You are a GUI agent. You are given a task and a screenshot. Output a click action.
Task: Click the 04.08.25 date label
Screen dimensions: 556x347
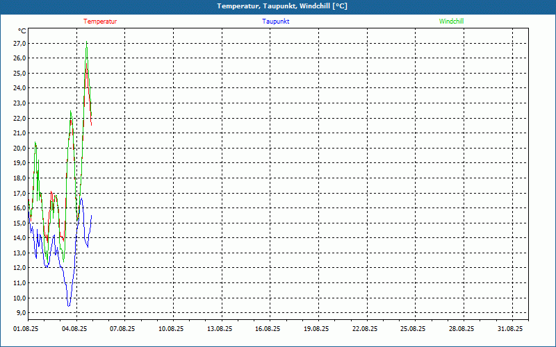click(74, 329)
